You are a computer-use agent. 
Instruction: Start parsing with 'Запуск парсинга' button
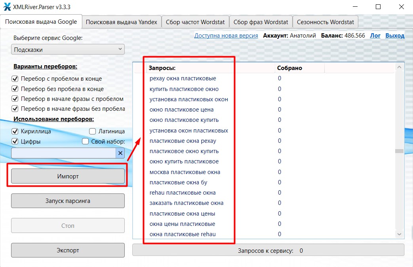[68, 201]
